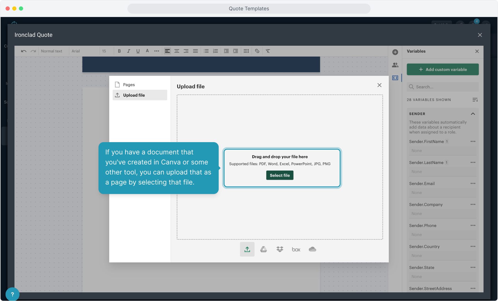Open the text color picker
The image size is (498, 301).
147,51
